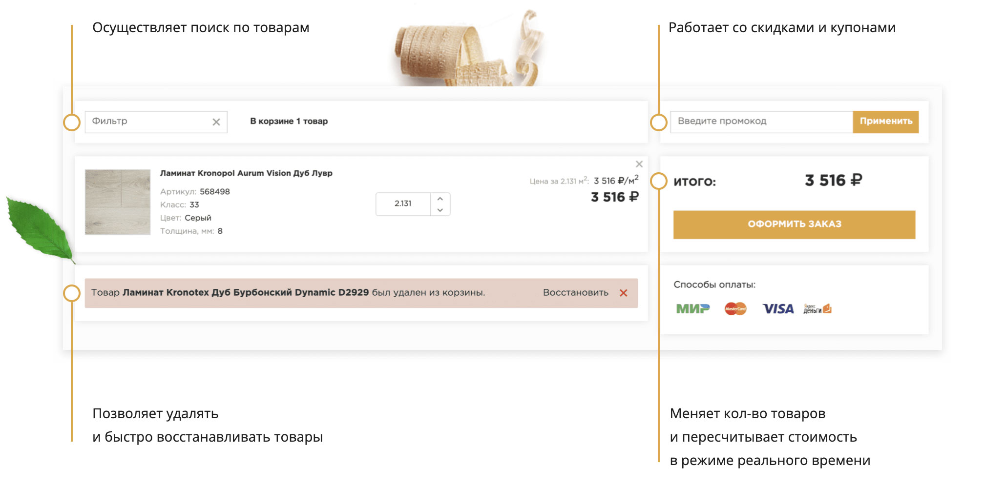Click the ОФОРМИТЬ ЗАКАЗ button
Viewport: 1006px width, 488px height.
(x=794, y=224)
